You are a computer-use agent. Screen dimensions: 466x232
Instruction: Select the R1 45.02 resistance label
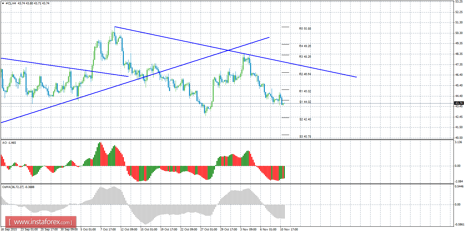(x=305, y=91)
